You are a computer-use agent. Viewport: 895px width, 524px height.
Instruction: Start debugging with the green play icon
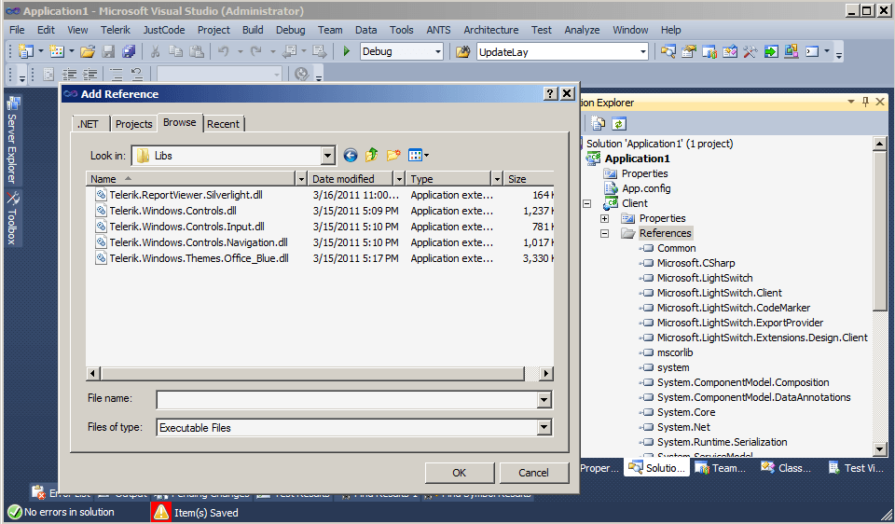pos(347,51)
